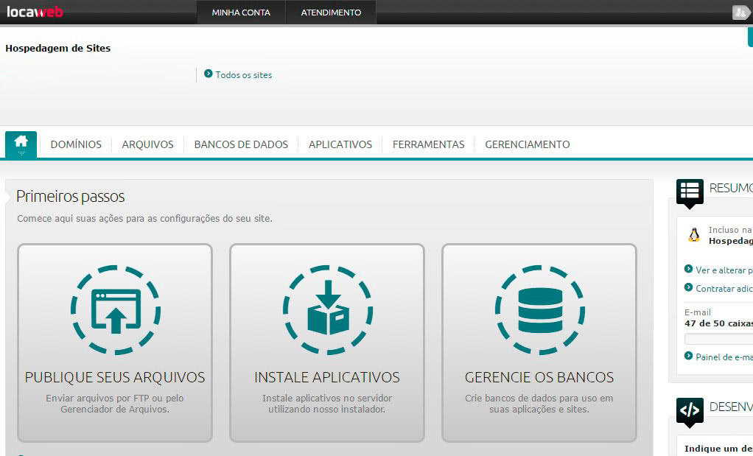Click the 'Instale aplicativos no servidor' description

point(327,404)
